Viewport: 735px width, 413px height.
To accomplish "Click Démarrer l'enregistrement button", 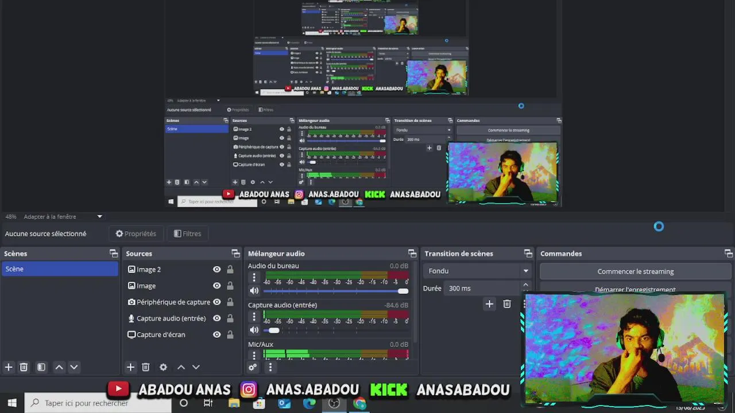I will 636,289.
